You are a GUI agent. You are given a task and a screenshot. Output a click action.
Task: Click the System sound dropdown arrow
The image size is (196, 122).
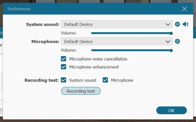click(168, 24)
